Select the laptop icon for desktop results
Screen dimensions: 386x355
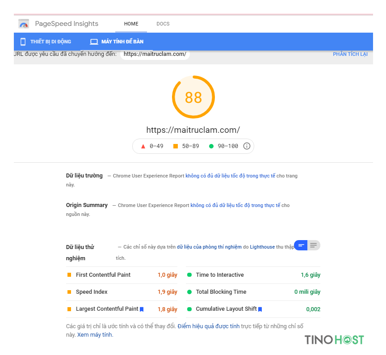click(x=94, y=42)
